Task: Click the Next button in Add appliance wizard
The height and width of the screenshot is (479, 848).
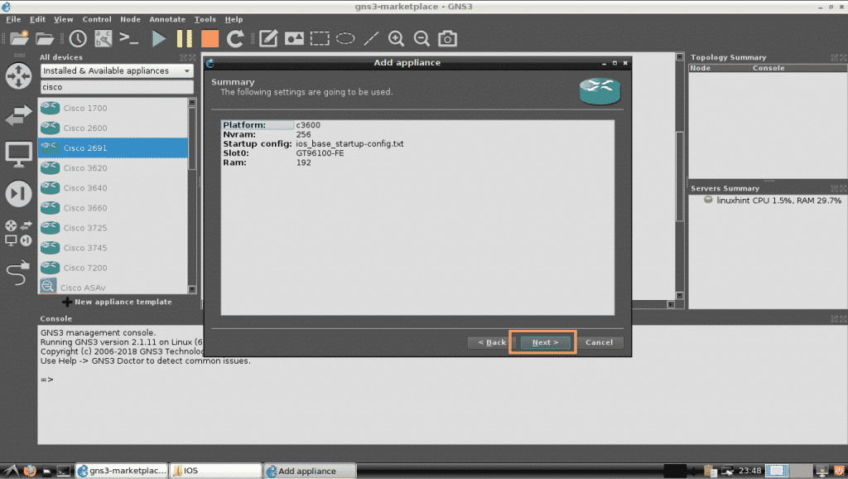Action: pyautogui.click(x=542, y=342)
